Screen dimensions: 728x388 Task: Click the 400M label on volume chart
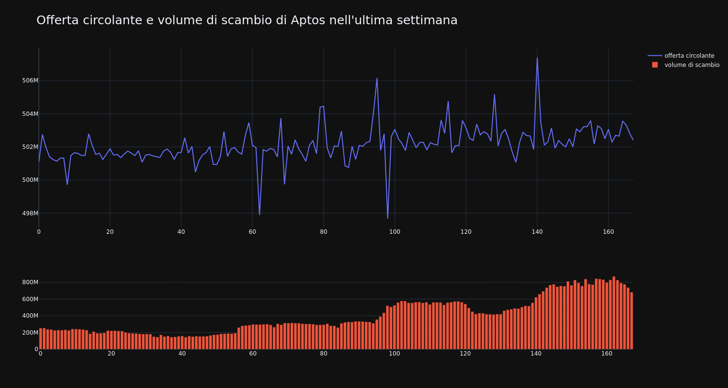(30, 316)
